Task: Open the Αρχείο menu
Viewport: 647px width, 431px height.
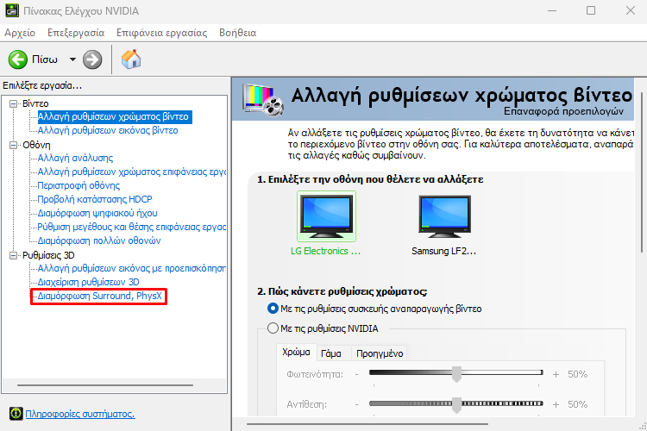Action: [x=20, y=33]
